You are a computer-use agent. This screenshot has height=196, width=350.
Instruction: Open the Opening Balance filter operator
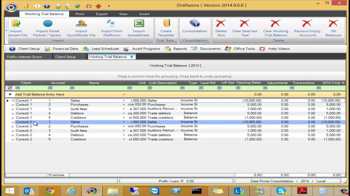(238, 88)
